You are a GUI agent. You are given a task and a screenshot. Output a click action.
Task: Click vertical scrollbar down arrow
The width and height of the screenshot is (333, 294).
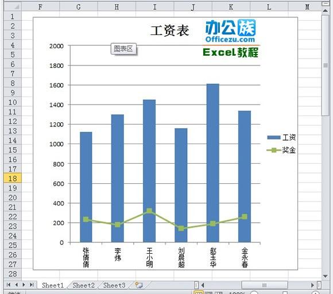[325, 276]
